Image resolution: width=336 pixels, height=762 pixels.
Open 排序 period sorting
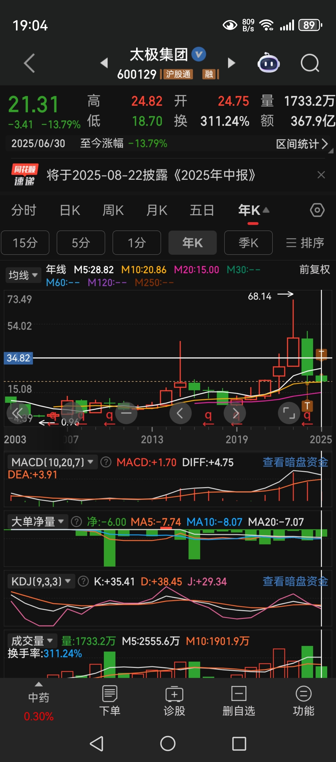pos(305,243)
